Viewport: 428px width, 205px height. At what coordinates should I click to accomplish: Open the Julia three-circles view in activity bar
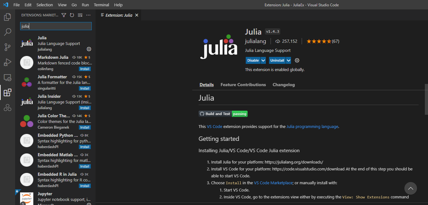(8, 108)
